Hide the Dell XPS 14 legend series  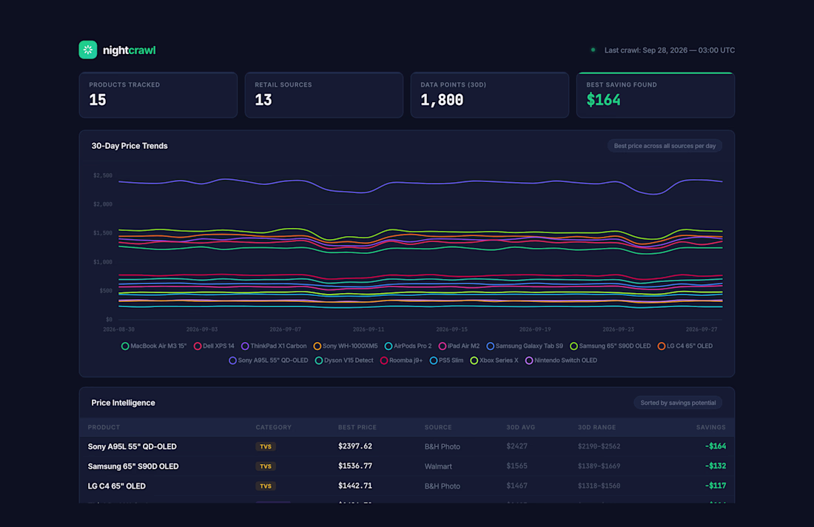(x=214, y=346)
